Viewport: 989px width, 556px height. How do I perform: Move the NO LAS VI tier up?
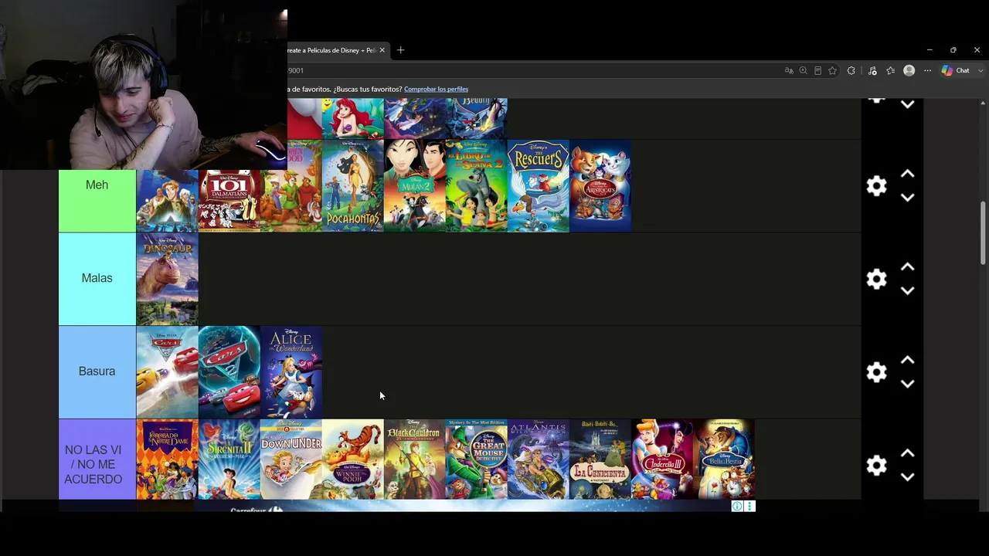(908, 453)
